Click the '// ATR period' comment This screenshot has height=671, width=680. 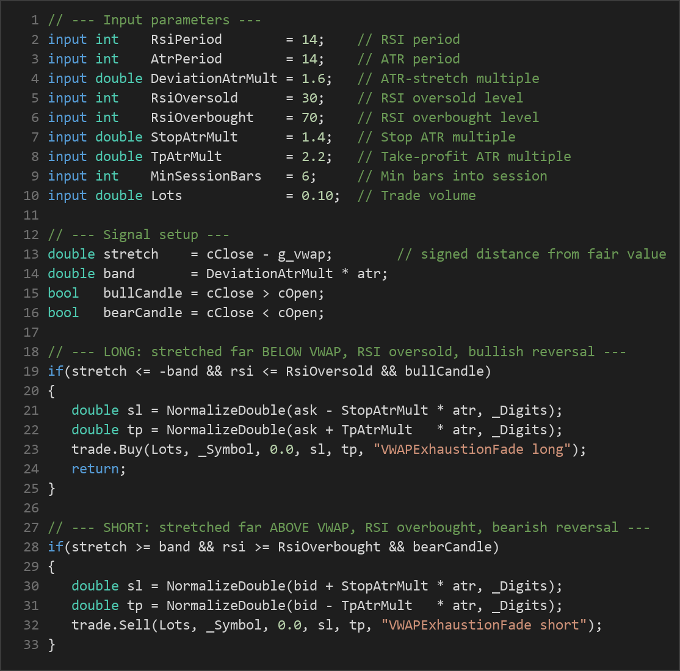click(x=408, y=59)
